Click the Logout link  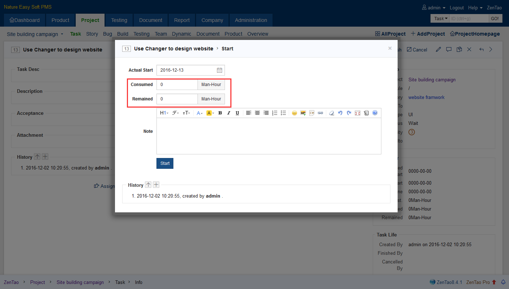click(457, 8)
